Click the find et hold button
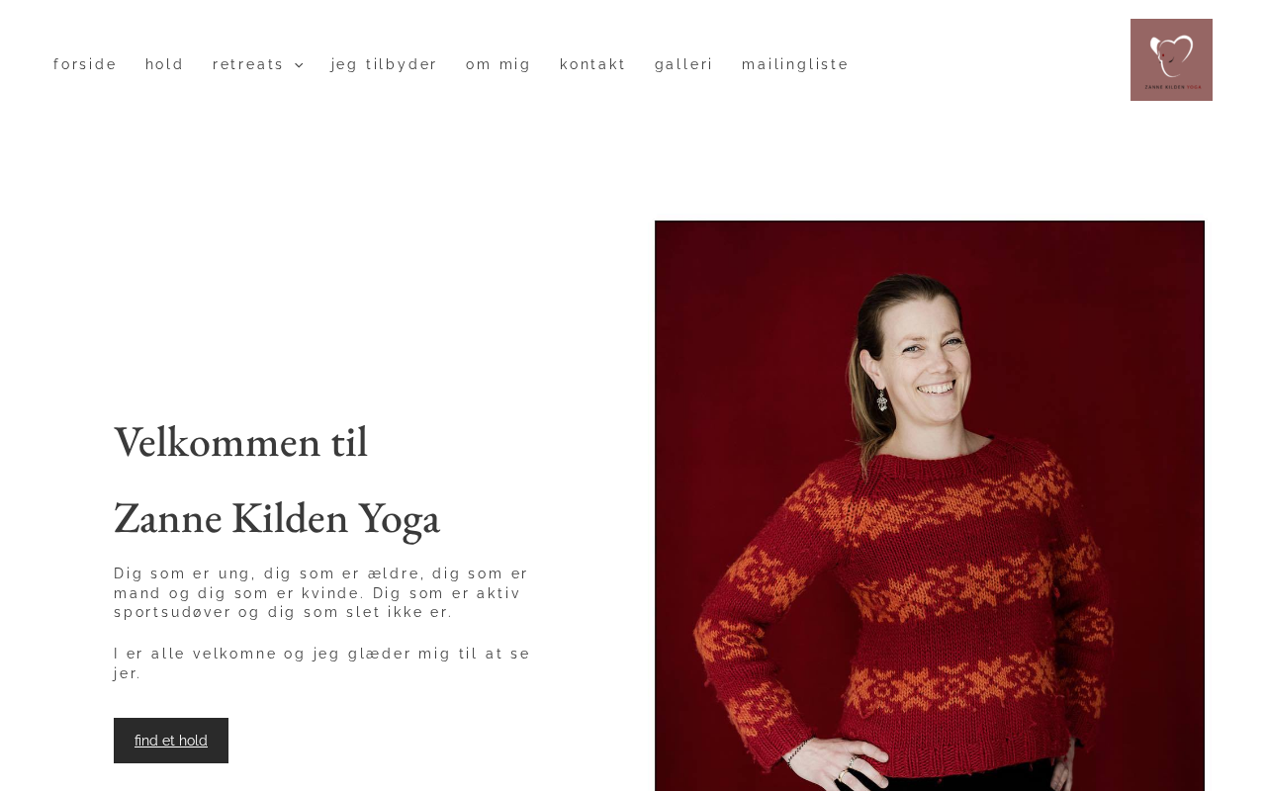 click(171, 741)
